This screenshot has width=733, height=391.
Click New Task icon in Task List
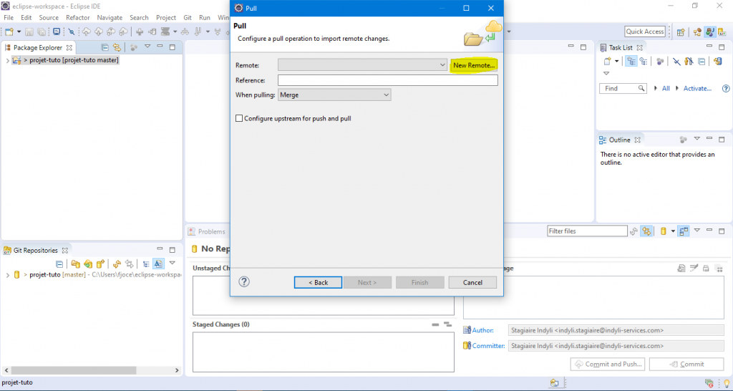point(607,62)
